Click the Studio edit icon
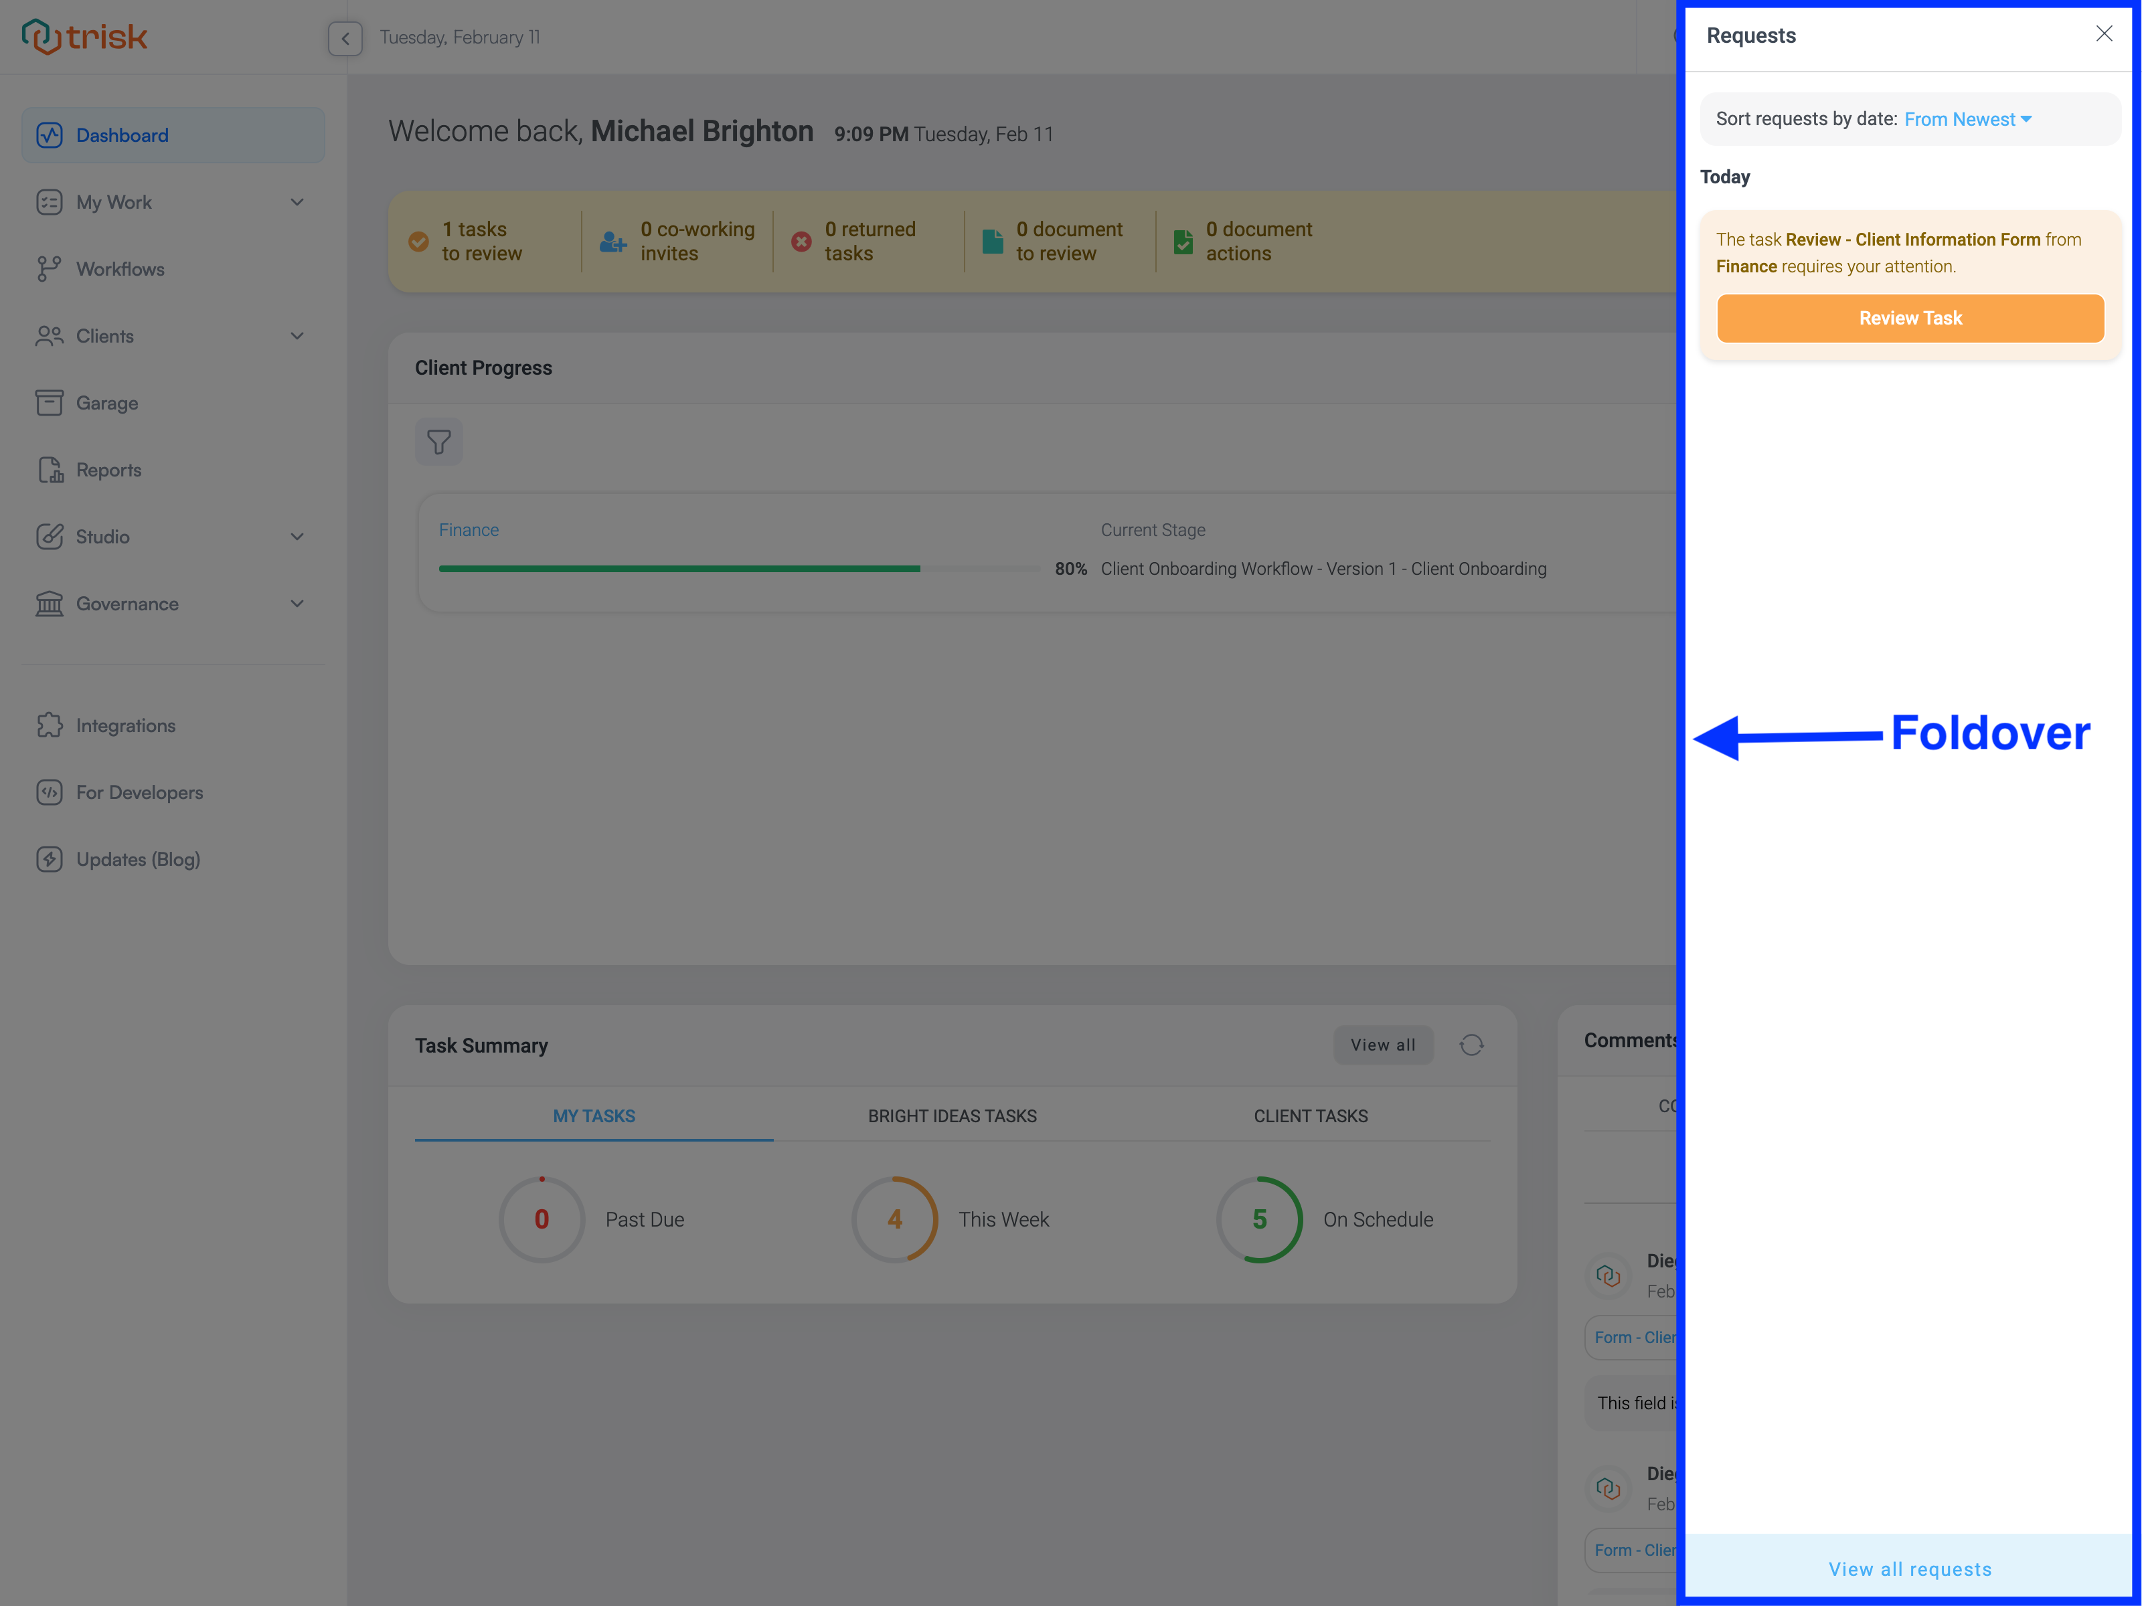The height and width of the screenshot is (1606, 2142). click(x=50, y=536)
